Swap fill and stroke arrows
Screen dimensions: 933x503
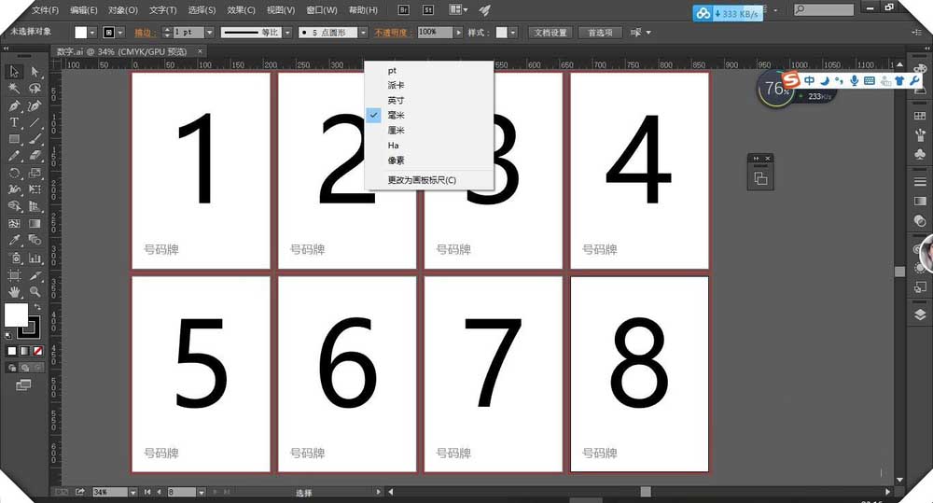37,307
